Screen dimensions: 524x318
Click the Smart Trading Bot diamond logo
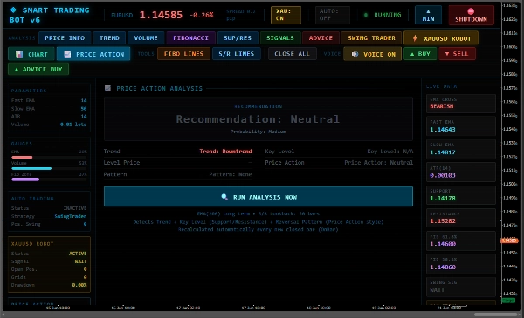(13, 10)
